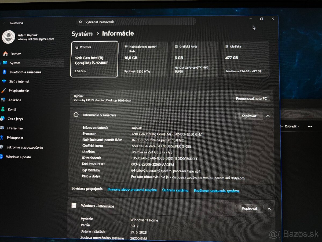Image resolution: width=322 pixels, height=242 pixels.
Task: Click the Úložisko drive icon in card
Action: pos(227,47)
